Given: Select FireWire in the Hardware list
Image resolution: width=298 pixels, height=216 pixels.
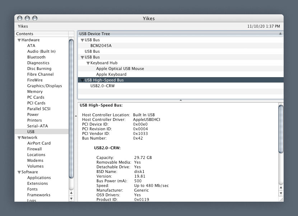Looking at the screenshot, I should 35,80.
